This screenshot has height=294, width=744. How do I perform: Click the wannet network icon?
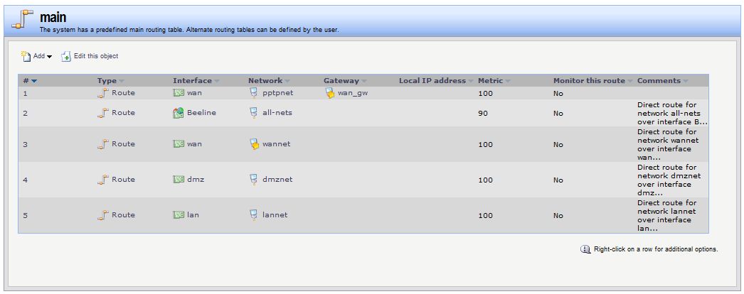pyautogui.click(x=254, y=144)
